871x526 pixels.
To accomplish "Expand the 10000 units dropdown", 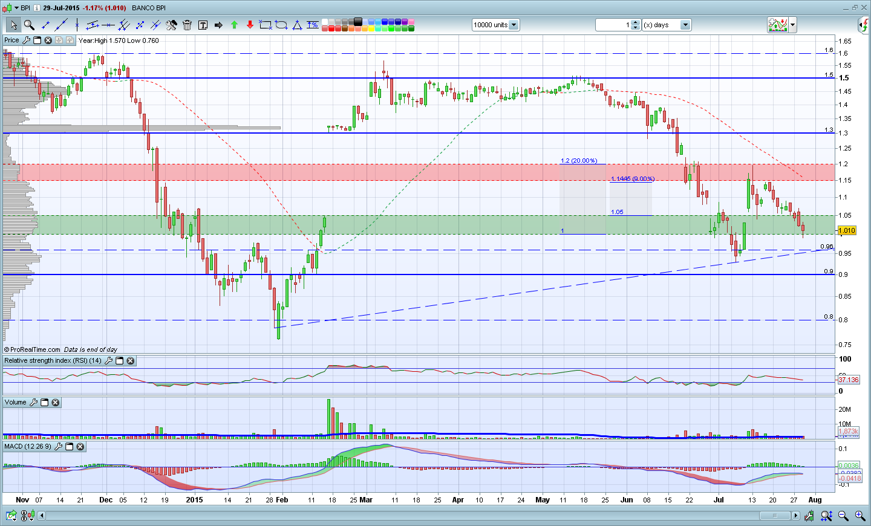I will (514, 25).
